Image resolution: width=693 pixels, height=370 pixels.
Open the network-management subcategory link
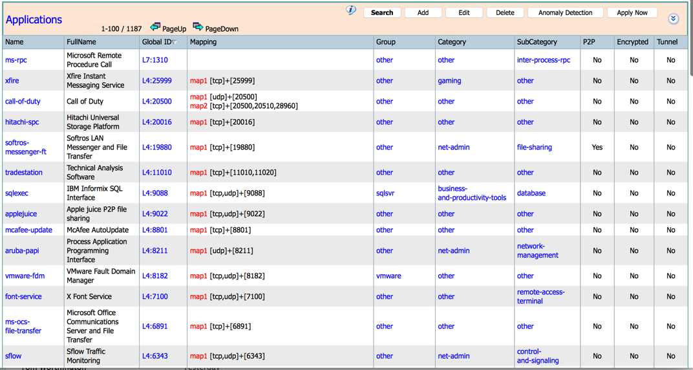(538, 250)
